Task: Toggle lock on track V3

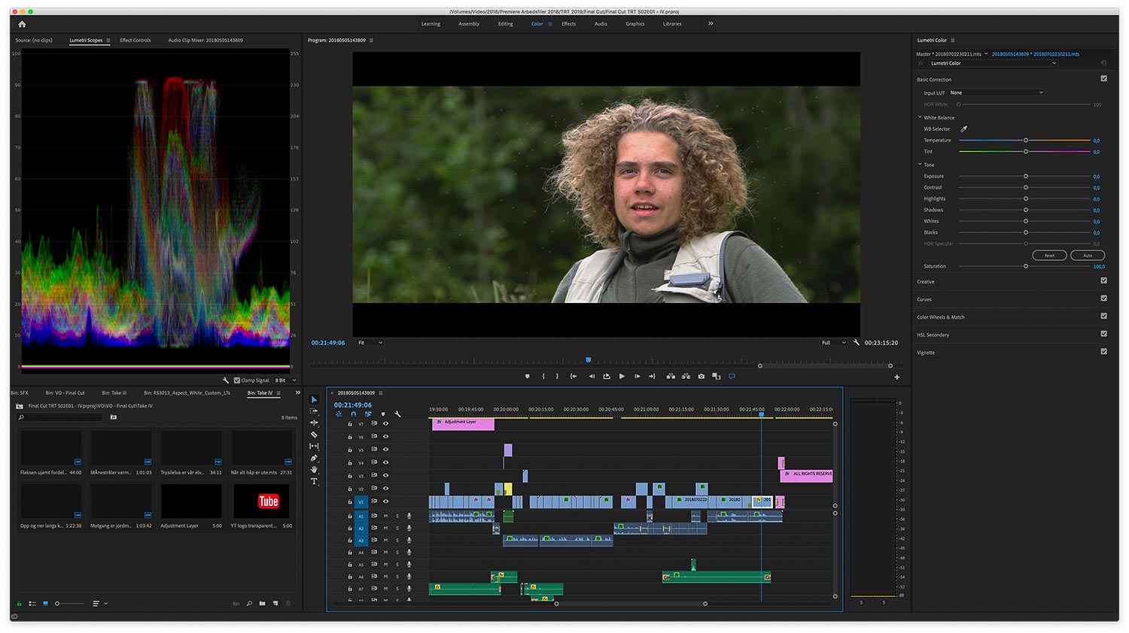Action: tap(350, 476)
